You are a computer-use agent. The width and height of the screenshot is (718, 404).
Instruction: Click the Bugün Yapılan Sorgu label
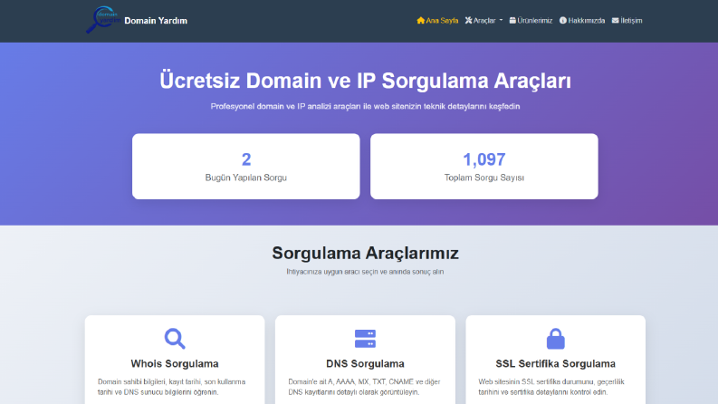246,178
